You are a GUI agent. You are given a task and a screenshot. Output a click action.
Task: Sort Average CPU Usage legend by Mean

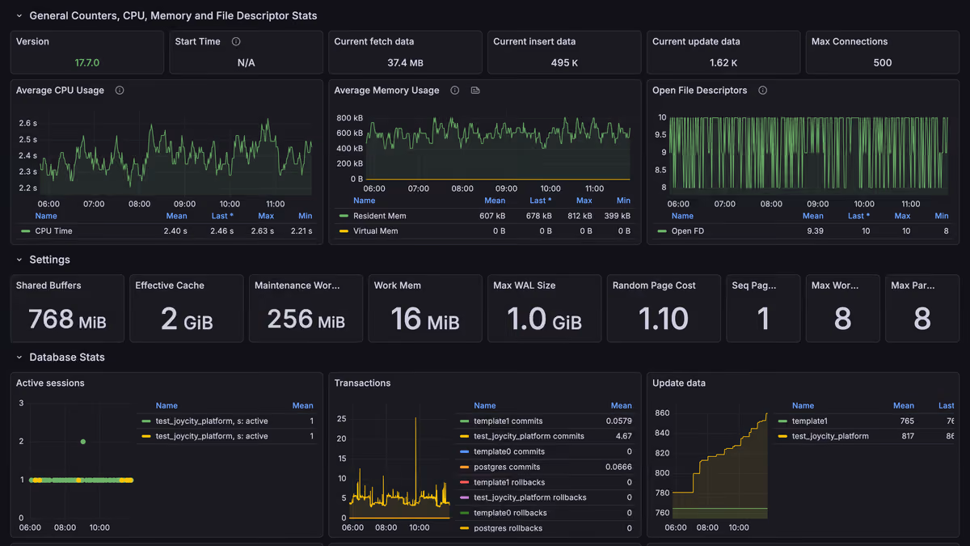tap(176, 216)
